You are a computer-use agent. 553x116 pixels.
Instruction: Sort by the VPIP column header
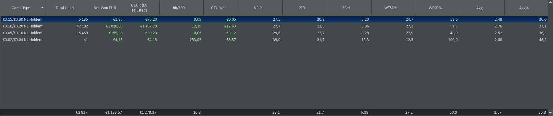pos(261,8)
